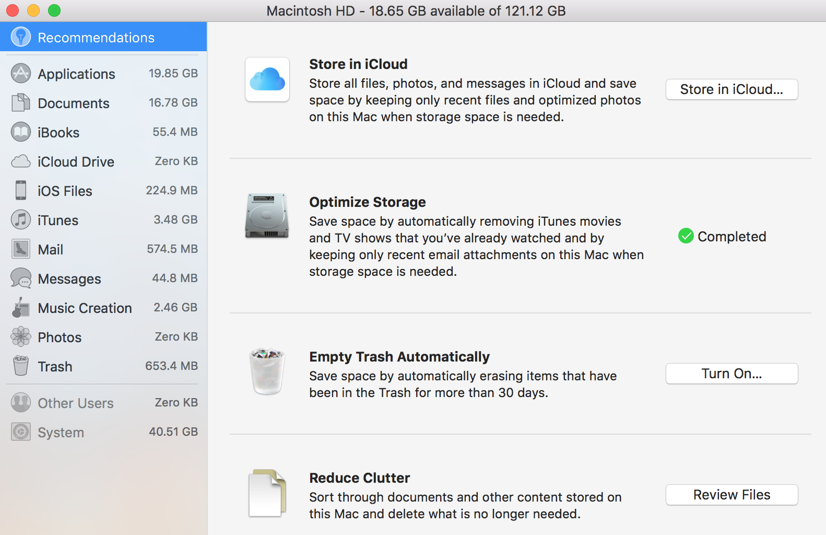Click the System gear icon
Image resolution: width=826 pixels, height=535 pixels.
pos(21,432)
